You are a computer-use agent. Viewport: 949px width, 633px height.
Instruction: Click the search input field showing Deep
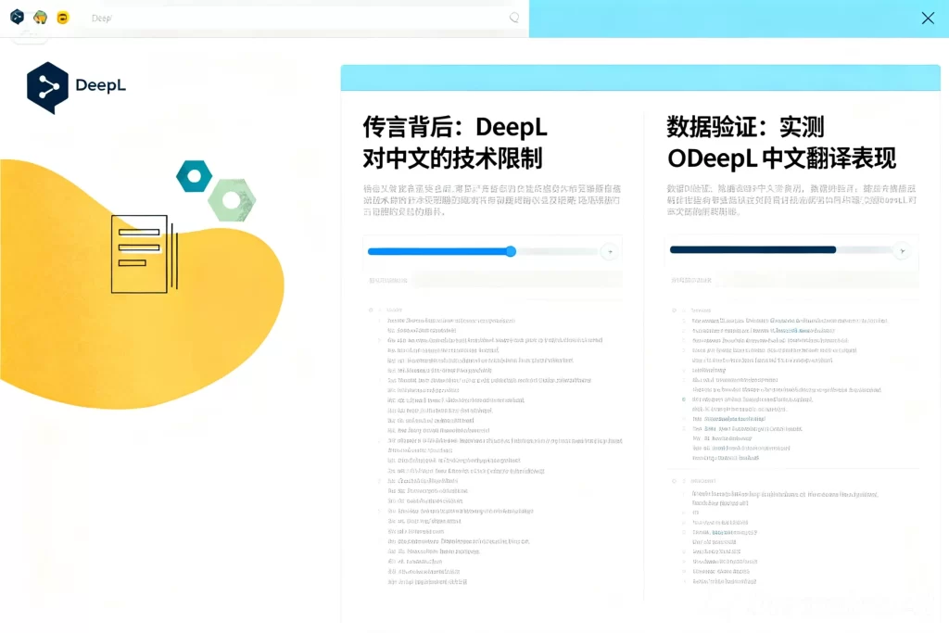(278, 18)
